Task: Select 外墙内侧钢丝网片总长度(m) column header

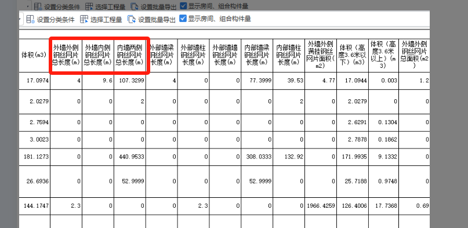Action: click(98, 55)
